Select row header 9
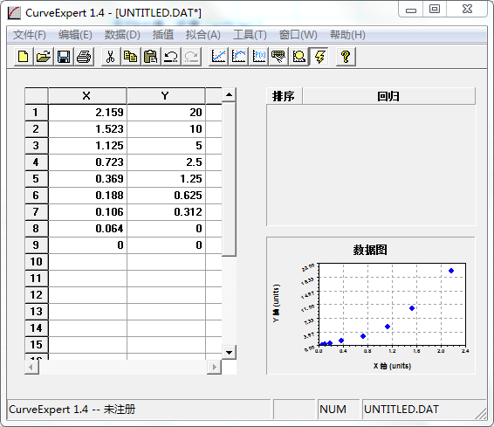Screen dimensions: 494x427 tap(37, 245)
